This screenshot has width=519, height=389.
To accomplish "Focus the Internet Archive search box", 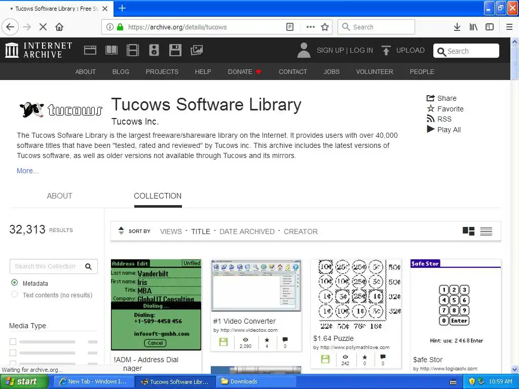I will 466,51.
